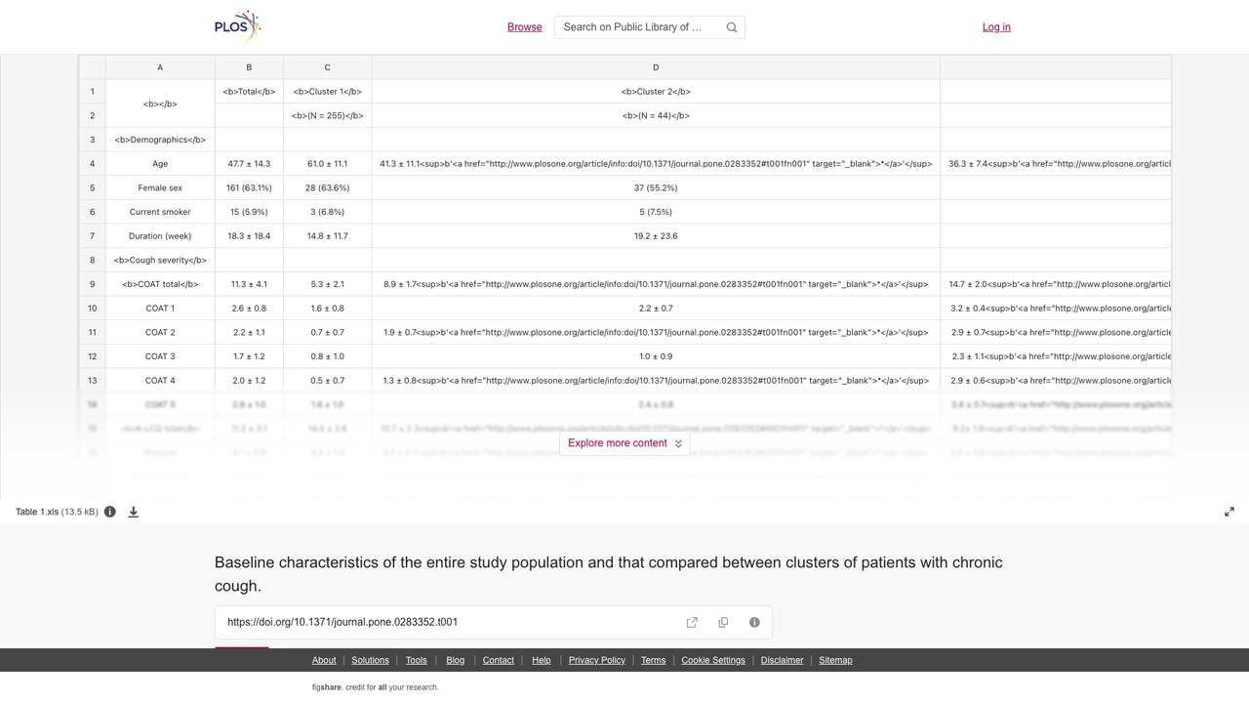Show DOI information icon
This screenshot has height=703, width=1249.
(754, 622)
